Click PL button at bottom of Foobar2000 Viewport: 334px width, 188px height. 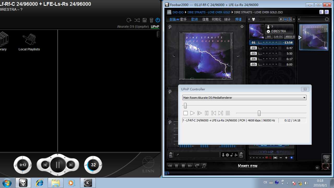(x=241, y=155)
